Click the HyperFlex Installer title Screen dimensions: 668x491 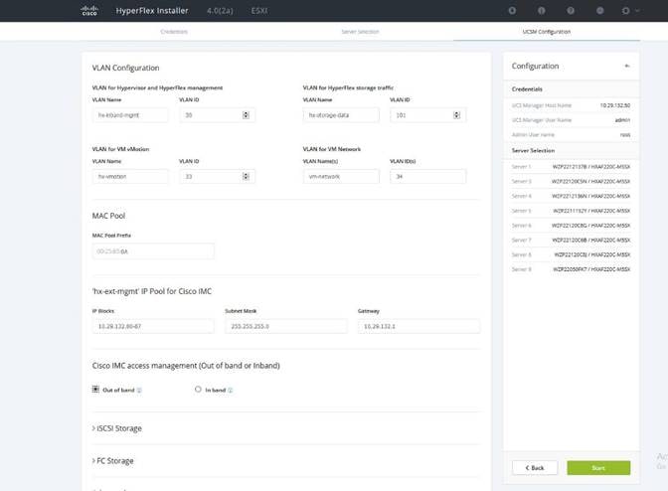coord(152,11)
